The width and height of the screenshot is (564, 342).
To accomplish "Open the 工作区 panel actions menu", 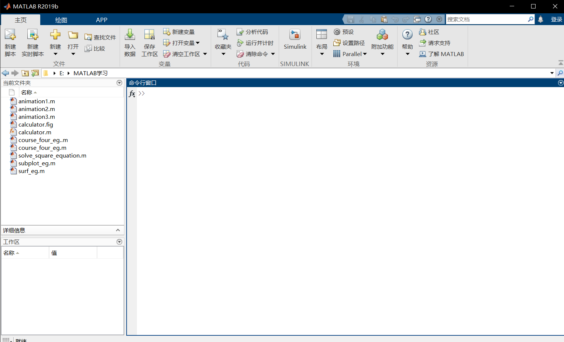I will tap(119, 242).
